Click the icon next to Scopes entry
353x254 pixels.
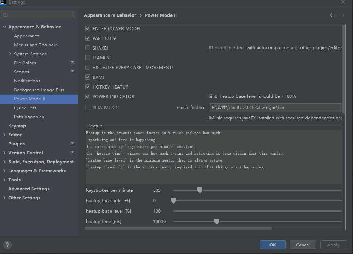click(x=72, y=72)
